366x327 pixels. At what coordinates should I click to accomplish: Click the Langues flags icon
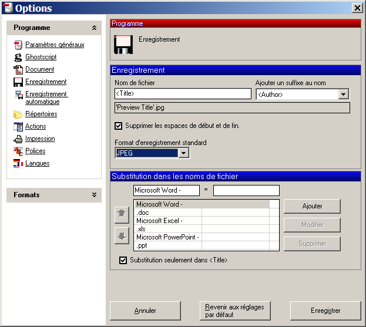pyautogui.click(x=18, y=163)
